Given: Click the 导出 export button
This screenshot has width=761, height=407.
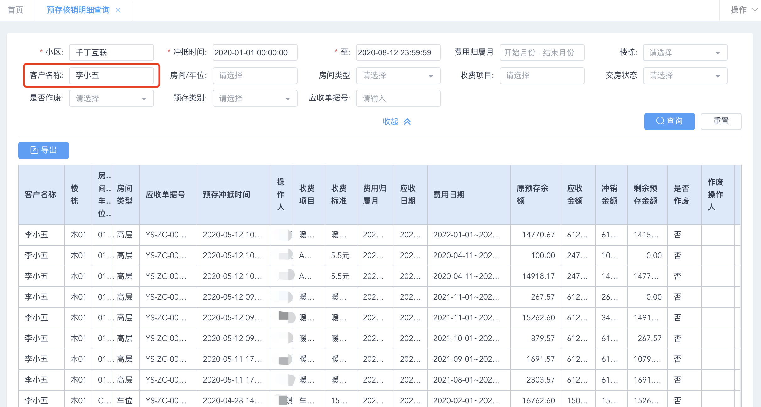Looking at the screenshot, I should (44, 150).
